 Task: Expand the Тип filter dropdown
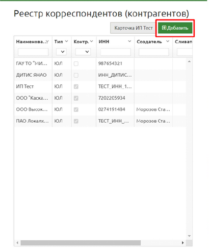point(61,52)
